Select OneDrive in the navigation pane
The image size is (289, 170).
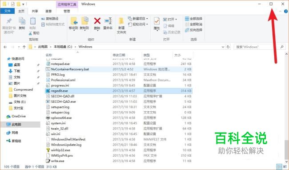pos(16,116)
